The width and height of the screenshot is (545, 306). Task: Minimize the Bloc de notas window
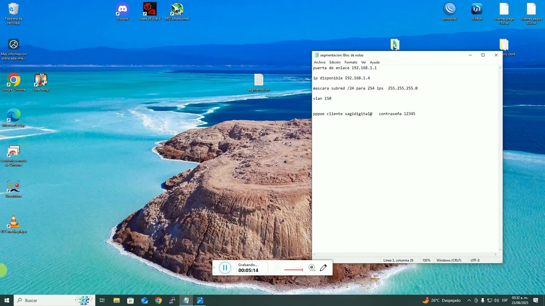470,55
